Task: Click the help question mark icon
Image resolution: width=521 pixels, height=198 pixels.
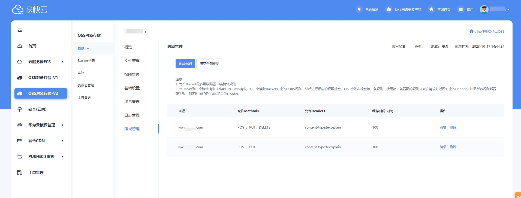Action: (x=471, y=32)
